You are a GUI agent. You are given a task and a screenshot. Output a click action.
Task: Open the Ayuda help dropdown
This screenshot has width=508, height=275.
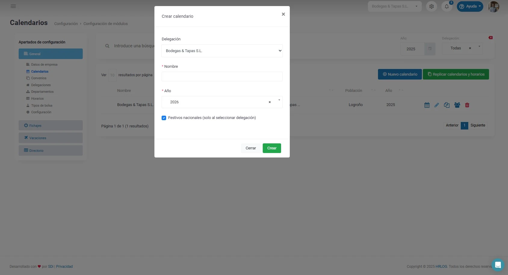click(x=470, y=6)
